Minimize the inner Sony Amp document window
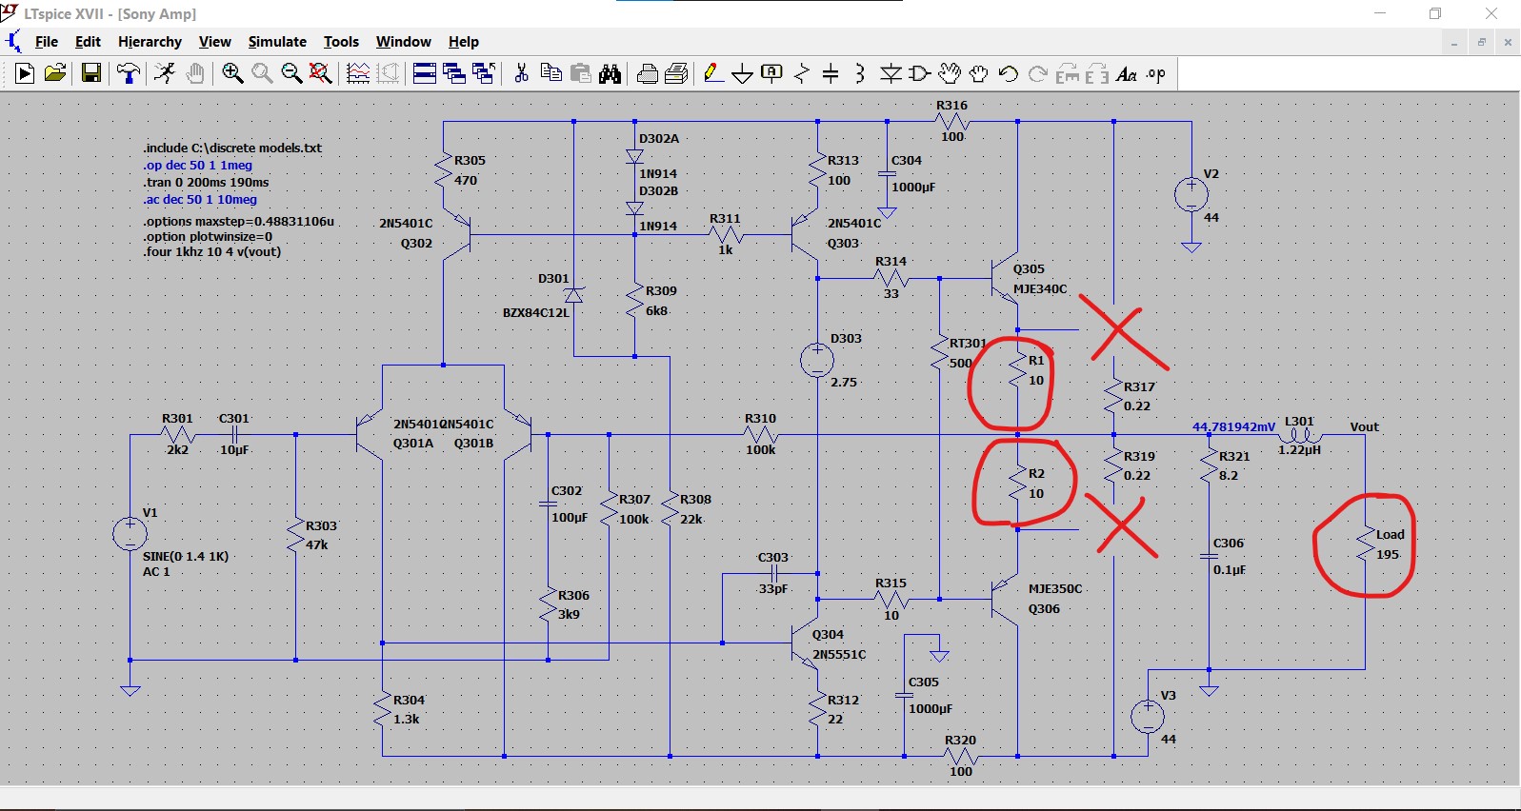This screenshot has height=811, width=1521. click(x=1454, y=43)
